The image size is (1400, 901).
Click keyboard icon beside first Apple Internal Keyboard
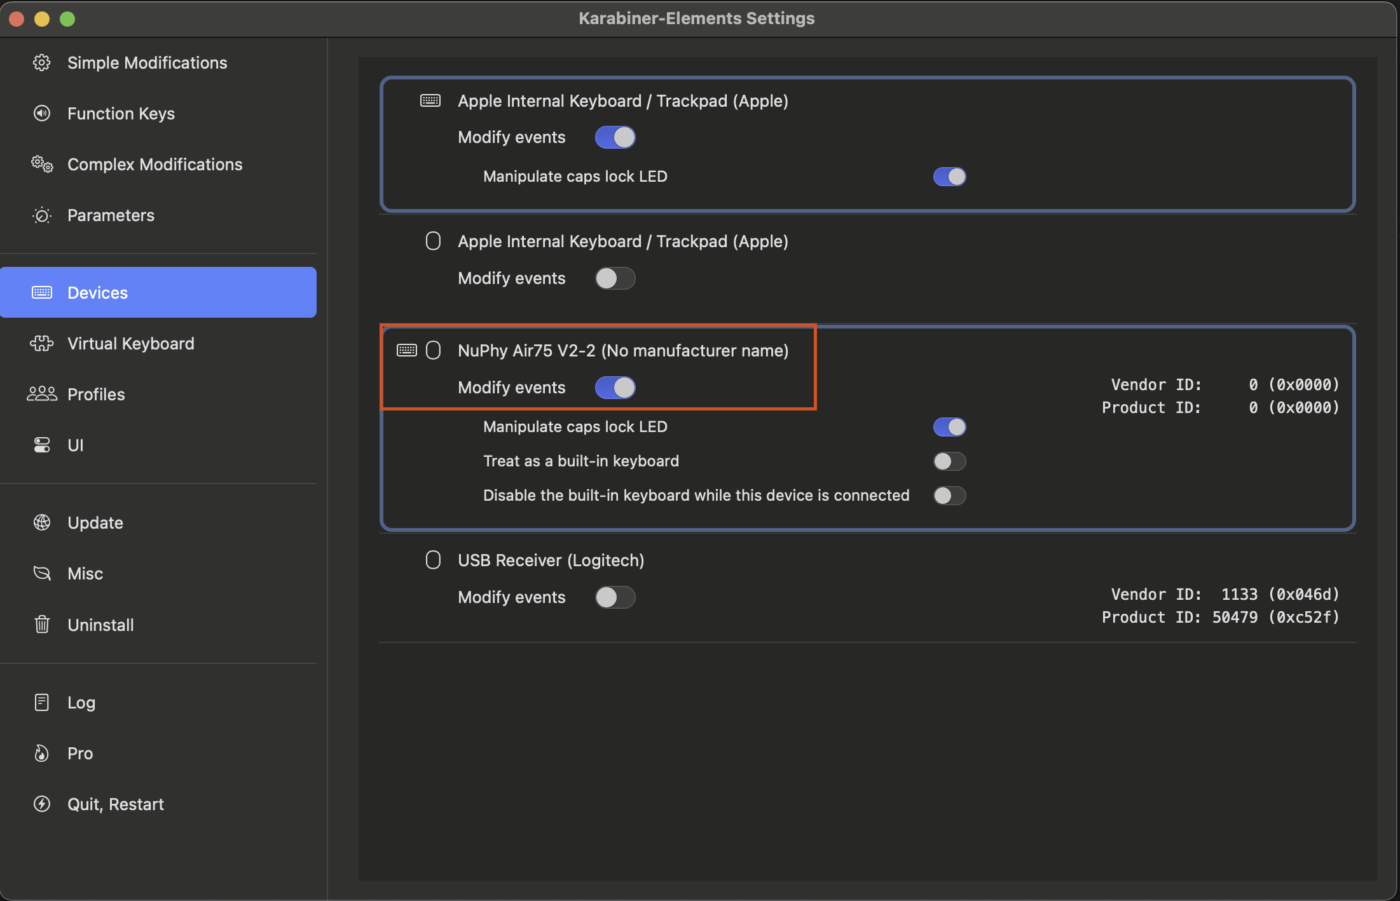coord(430,100)
